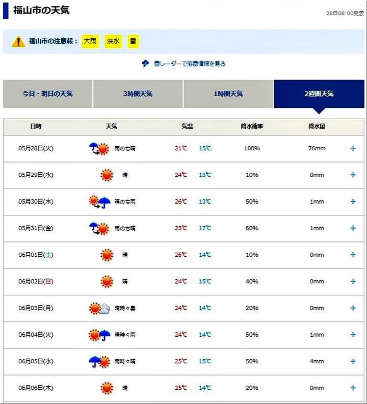Expand the 05月28日(火) row details
Viewport: 367px width, 404px height.
pyautogui.click(x=353, y=149)
